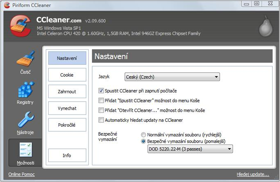Open the Nástroje wrench icon
The height and width of the screenshot is (182, 280).
26,119
